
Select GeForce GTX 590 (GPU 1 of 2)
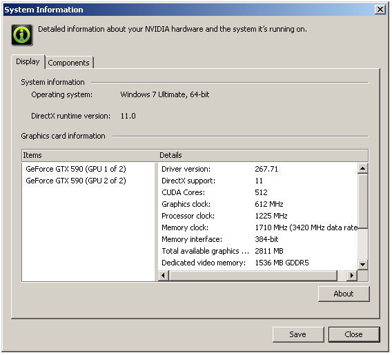76,169
